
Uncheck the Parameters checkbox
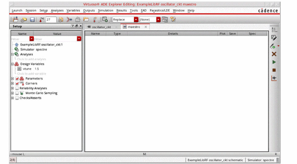point(17,79)
